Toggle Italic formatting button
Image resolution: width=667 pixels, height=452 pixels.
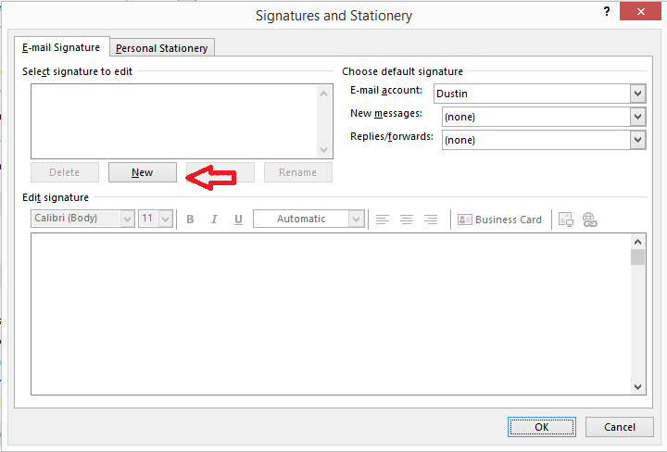[214, 220]
